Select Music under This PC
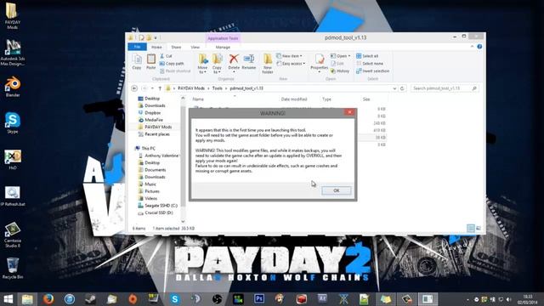Image resolution: width=544 pixels, height=306 pixels. (x=150, y=184)
